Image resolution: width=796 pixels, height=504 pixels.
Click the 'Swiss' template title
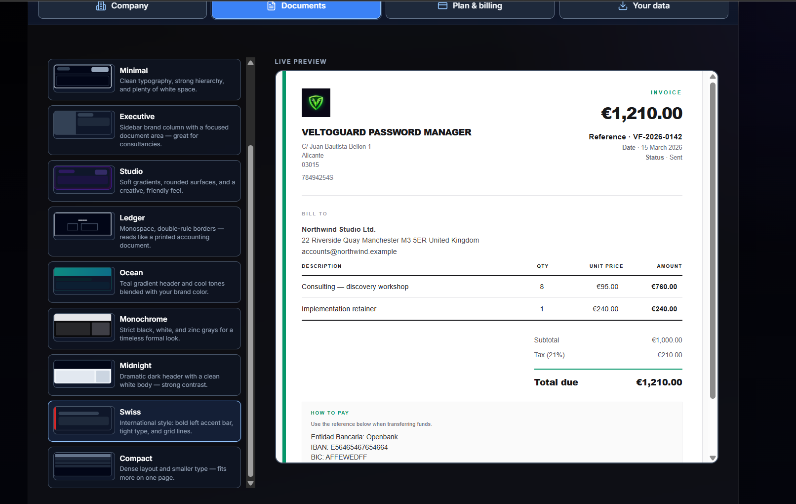click(130, 412)
